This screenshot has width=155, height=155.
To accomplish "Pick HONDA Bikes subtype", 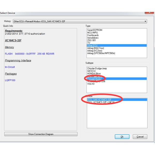I will (94, 74).
